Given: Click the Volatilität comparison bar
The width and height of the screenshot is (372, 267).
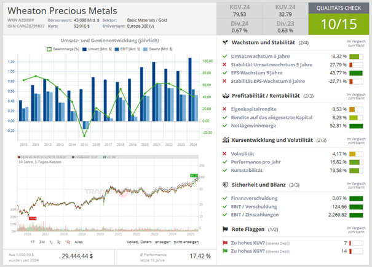Looking at the screenshot, I should click(356, 154).
